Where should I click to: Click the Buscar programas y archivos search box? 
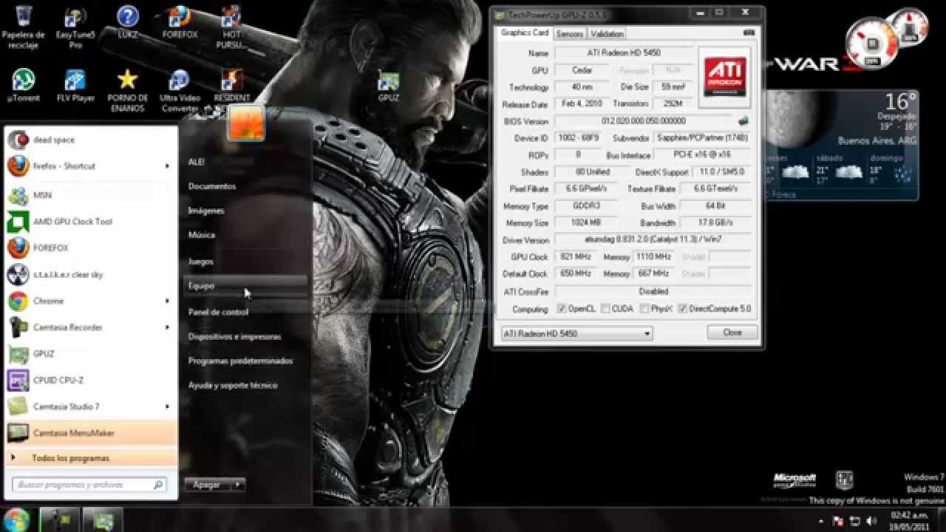pos(89,485)
